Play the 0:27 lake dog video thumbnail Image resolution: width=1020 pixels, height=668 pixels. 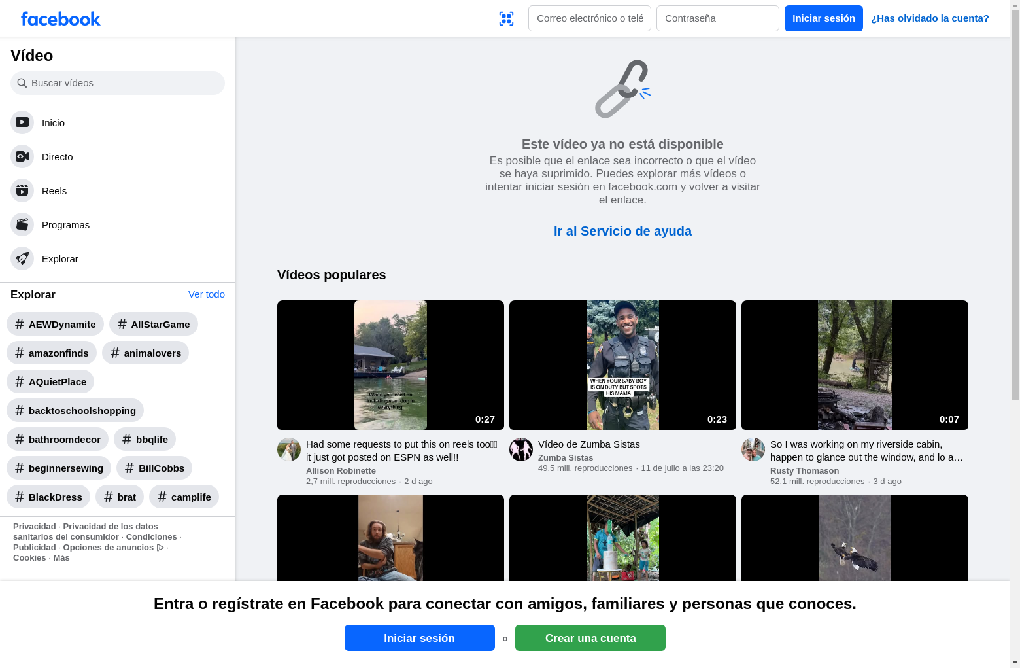coord(390,365)
